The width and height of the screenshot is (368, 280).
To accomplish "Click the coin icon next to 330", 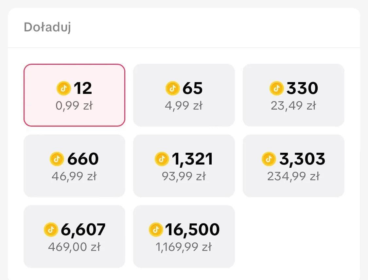I will tap(276, 88).
